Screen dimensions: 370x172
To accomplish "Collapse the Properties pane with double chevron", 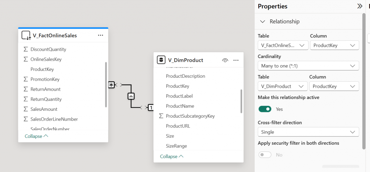I will coord(360,6).
